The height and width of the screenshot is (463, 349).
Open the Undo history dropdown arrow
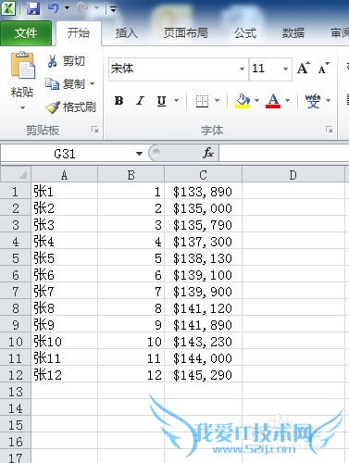[67, 8]
